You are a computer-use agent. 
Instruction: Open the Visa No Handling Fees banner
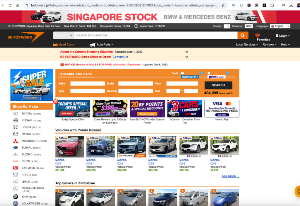222,109
